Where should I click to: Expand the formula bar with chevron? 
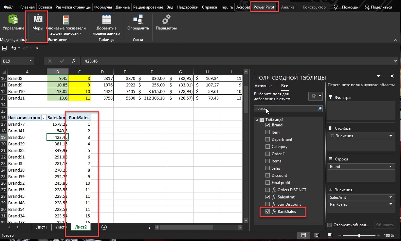tap(396, 61)
